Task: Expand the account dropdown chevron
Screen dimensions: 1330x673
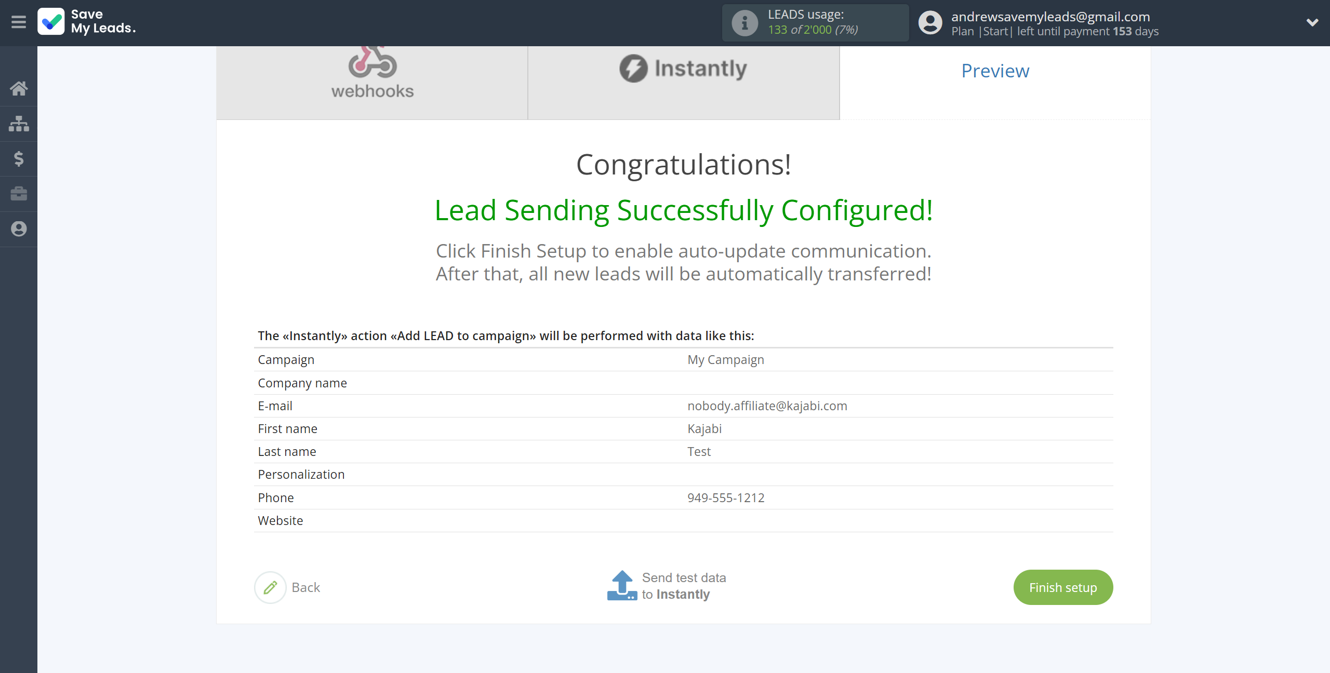Action: [x=1312, y=22]
